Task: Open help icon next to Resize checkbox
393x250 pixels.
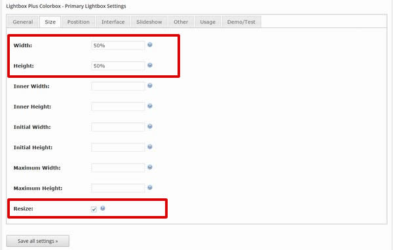Action: pyautogui.click(x=103, y=208)
